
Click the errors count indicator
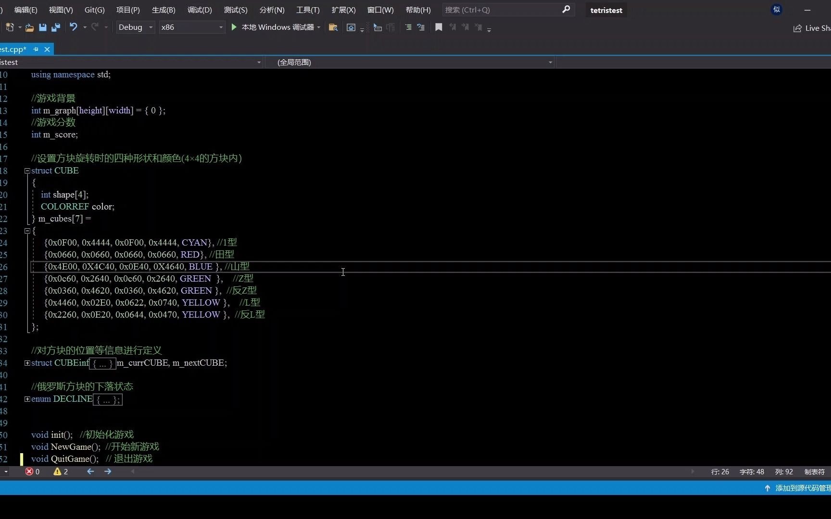[x=33, y=471]
